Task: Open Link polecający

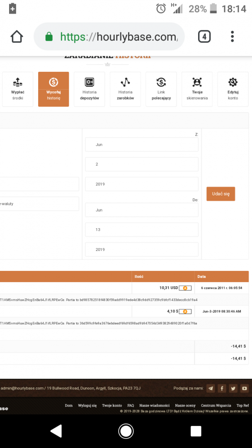Action: pos(161,89)
